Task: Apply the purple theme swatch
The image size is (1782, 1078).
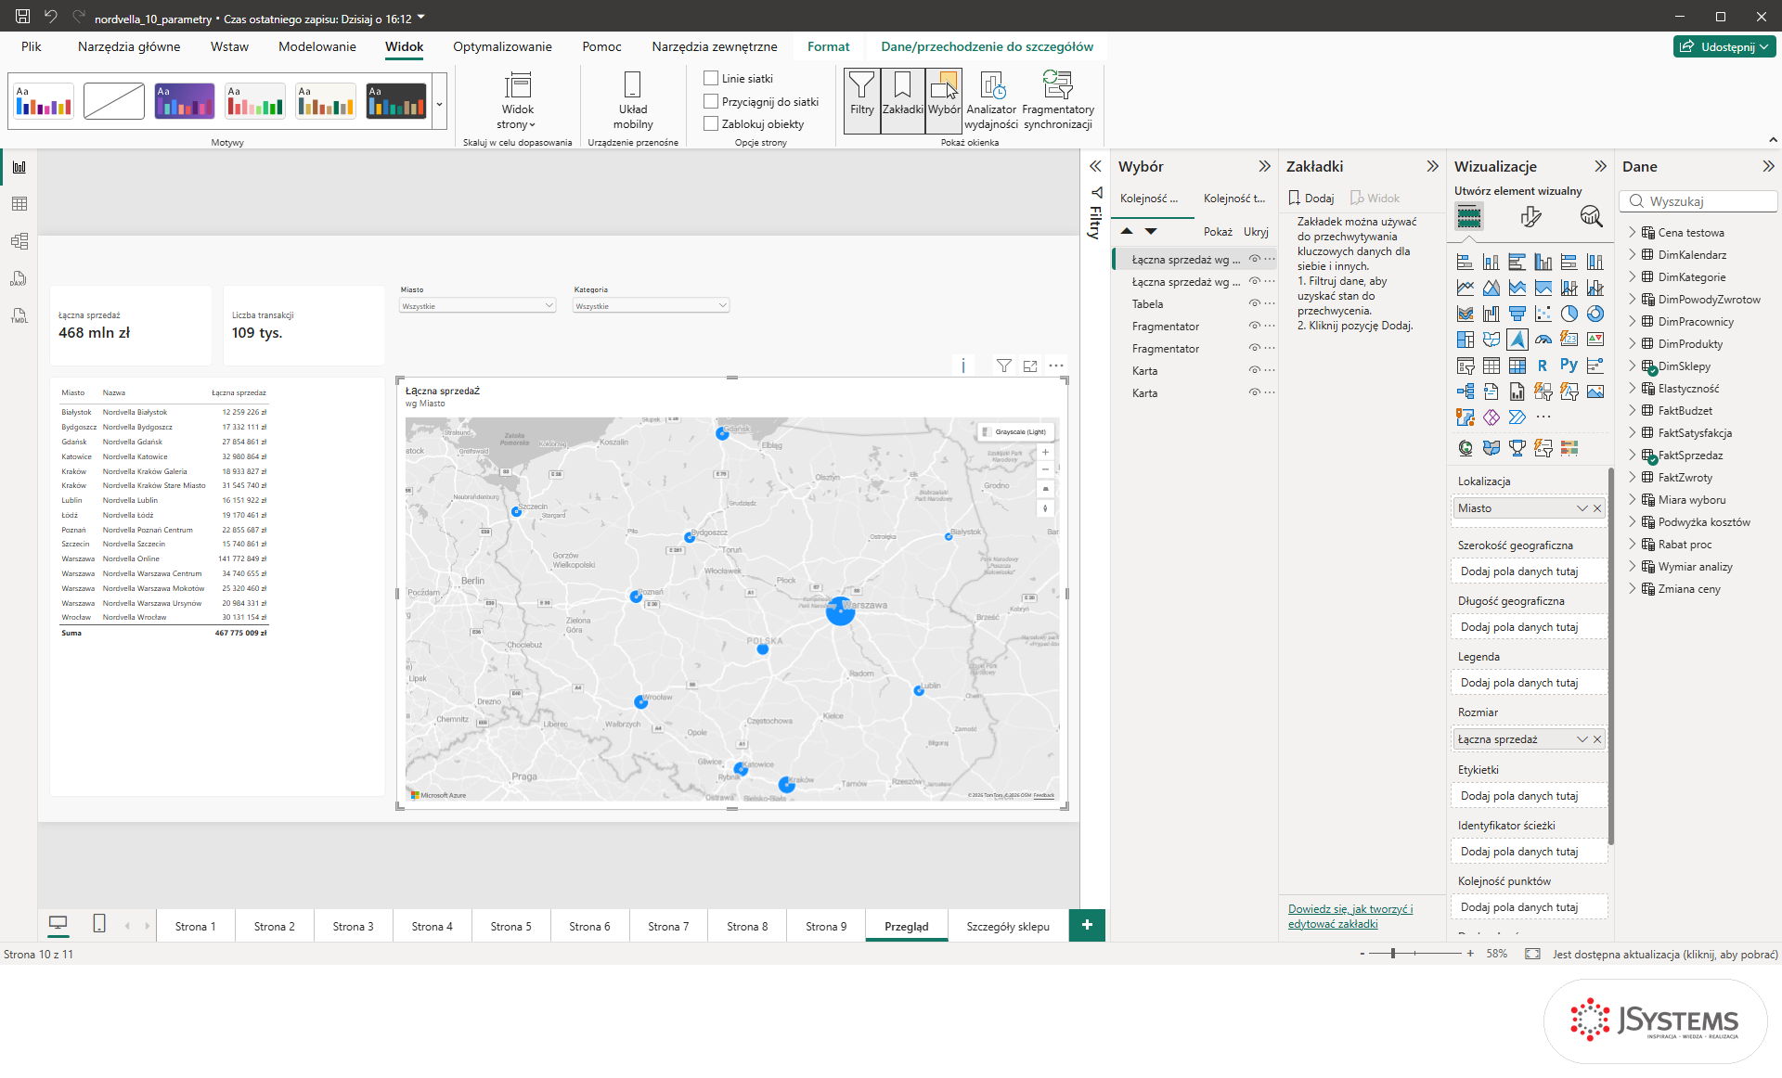Action: (x=184, y=101)
